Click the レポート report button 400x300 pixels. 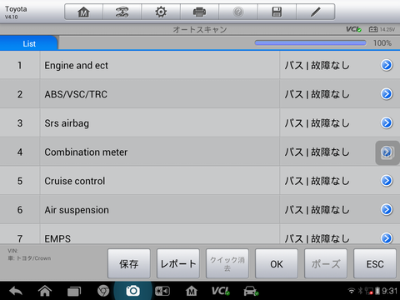point(178,263)
